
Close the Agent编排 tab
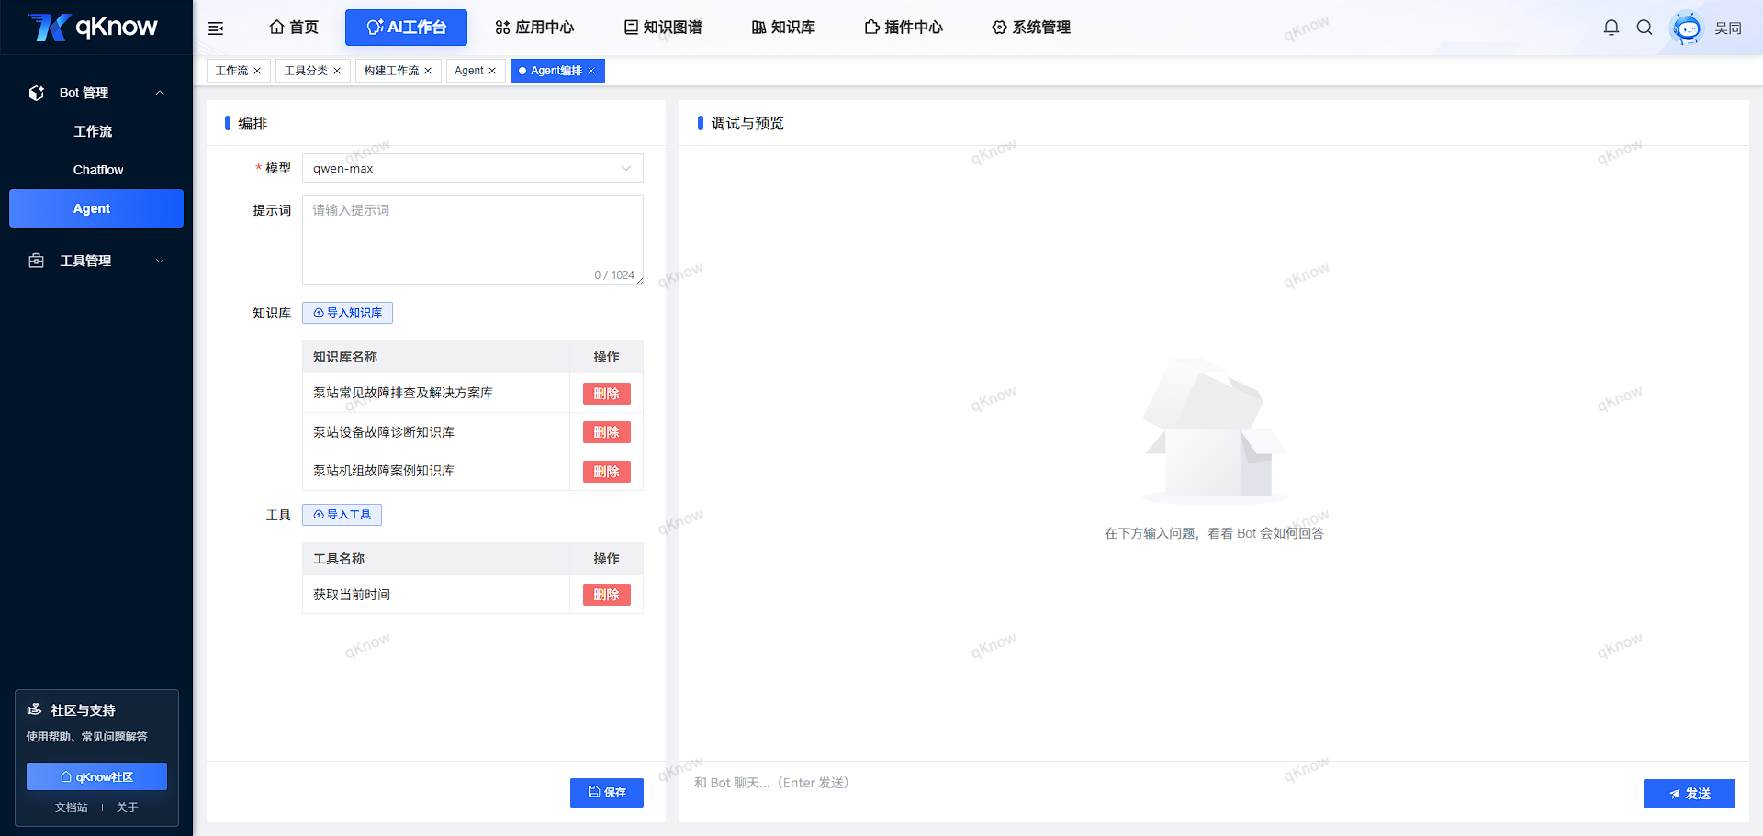[x=591, y=71]
